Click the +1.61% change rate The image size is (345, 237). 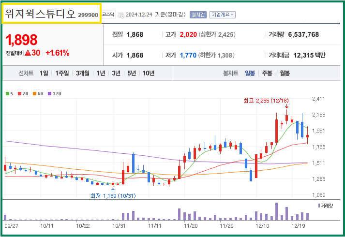58,53
